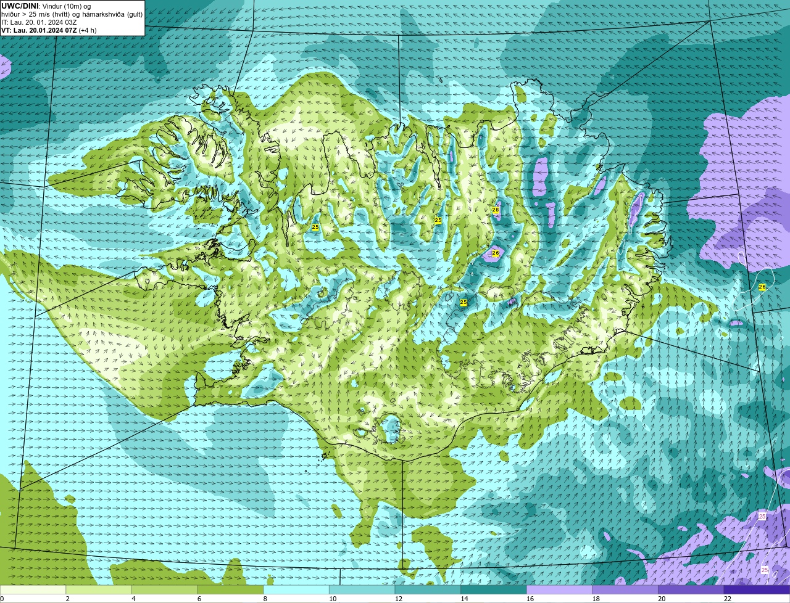
Task: Pick the 10–12 m/s turquoise legend swatch
Action: pos(362,589)
